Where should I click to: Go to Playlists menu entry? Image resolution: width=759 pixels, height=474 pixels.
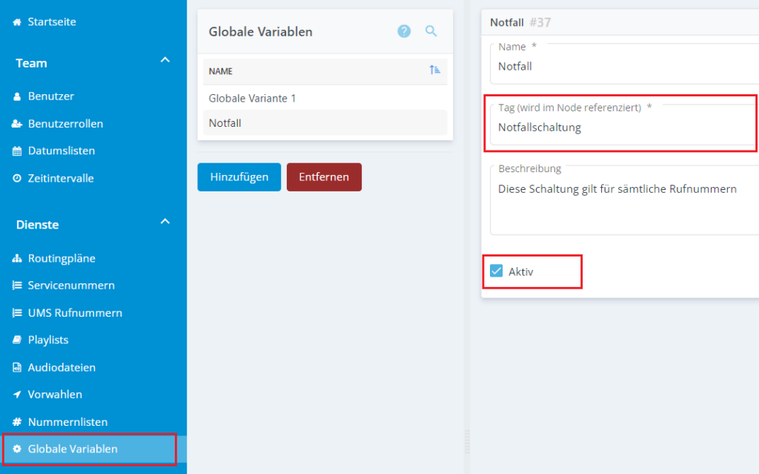point(47,340)
